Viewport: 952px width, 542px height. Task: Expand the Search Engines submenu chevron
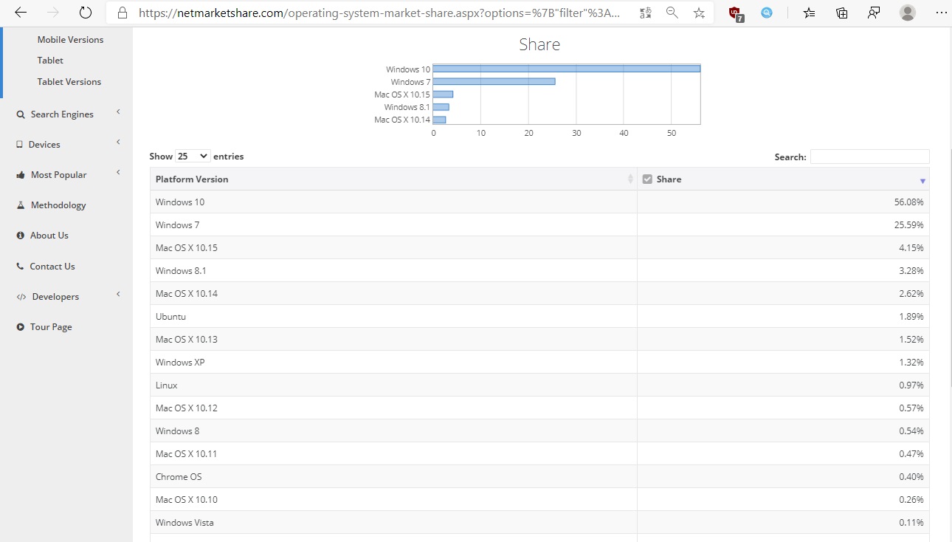click(x=118, y=112)
